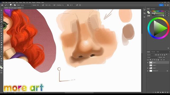Screen dimensions: 170x95
Task: Click the horizontal canvas scrollbar
Action: click(x=79, y=93)
